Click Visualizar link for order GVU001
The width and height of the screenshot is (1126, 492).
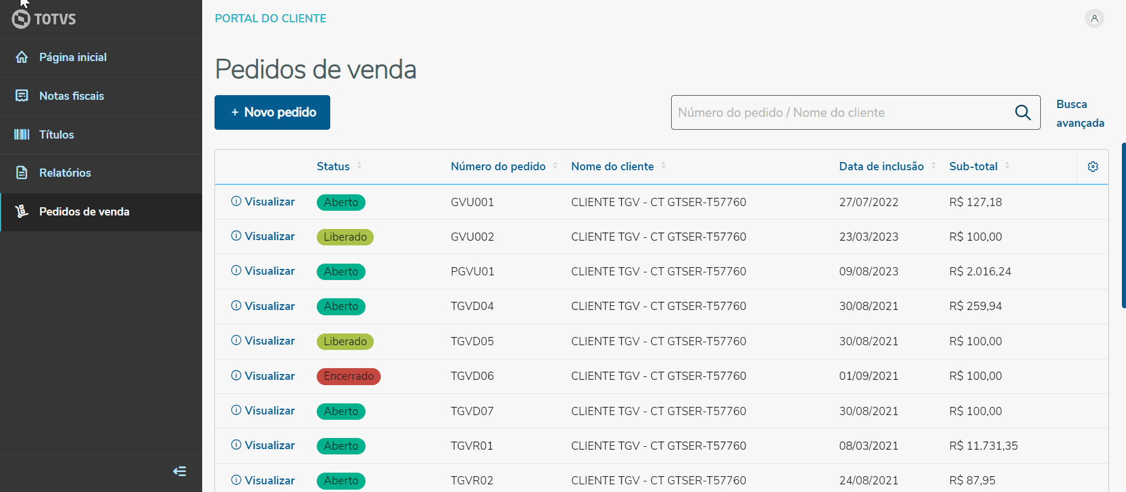pyautogui.click(x=270, y=201)
